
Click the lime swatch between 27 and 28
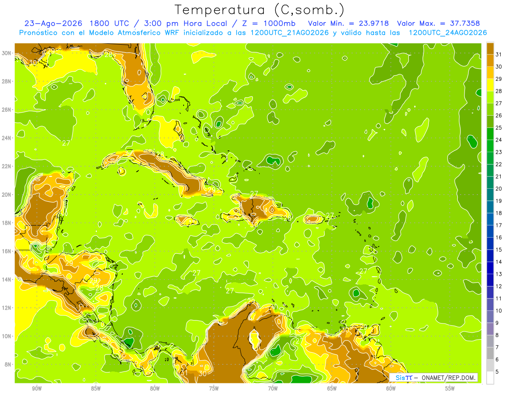pos(490,97)
